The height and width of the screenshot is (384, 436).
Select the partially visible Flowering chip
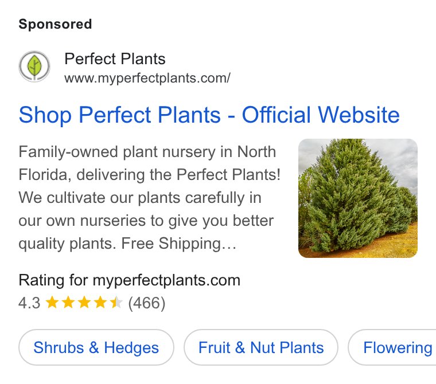tap(392, 347)
